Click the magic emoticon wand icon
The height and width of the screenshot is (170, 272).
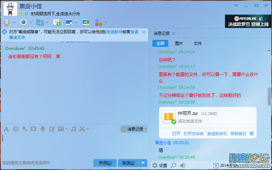point(24,129)
